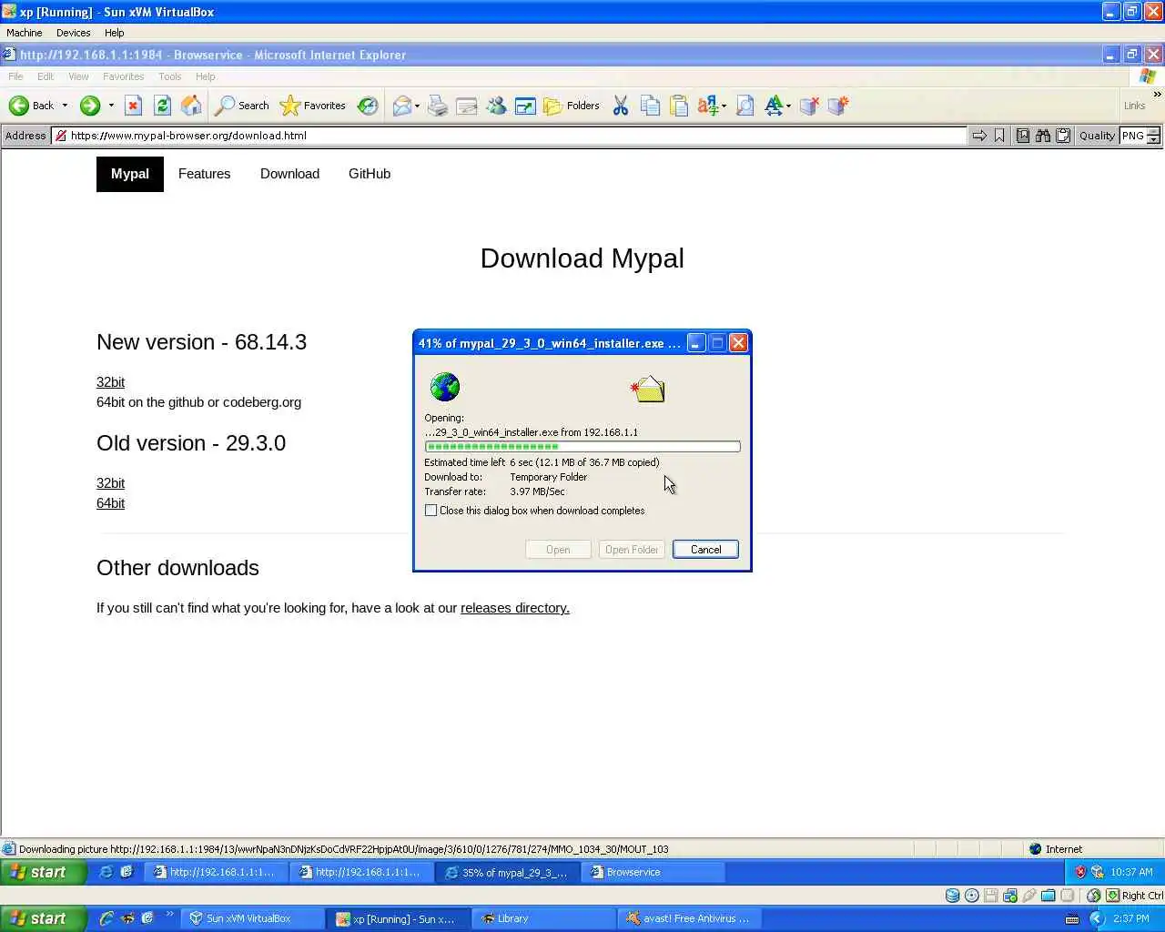This screenshot has height=932, width=1165.
Task: Click the download progress bar
Action: pyautogui.click(x=582, y=447)
